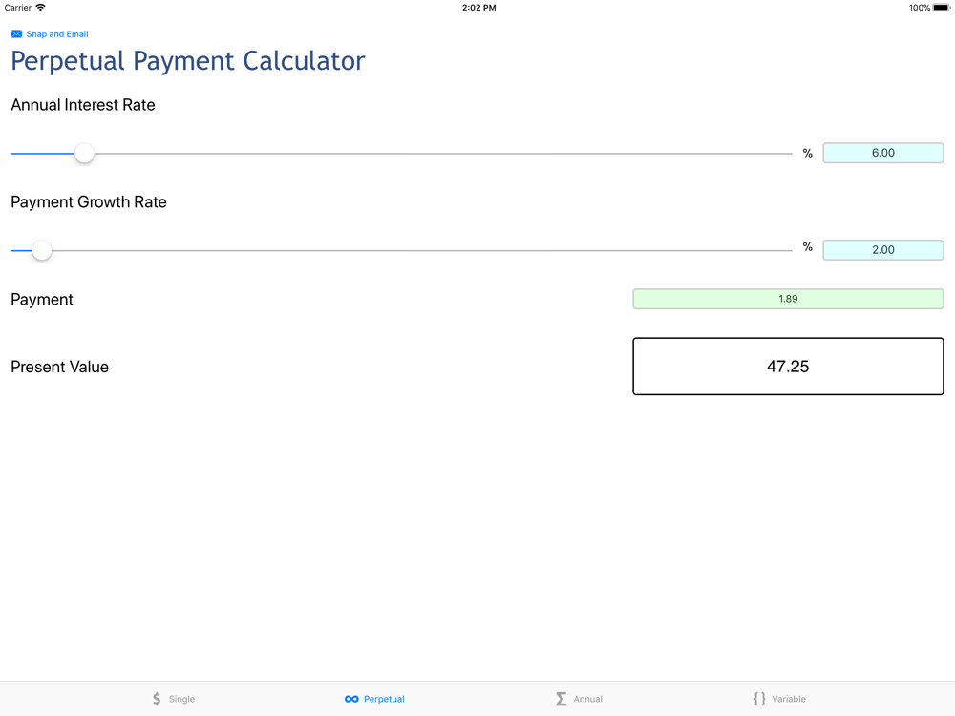Tap the infinity Perpetual icon
The image size is (955, 716).
pos(351,699)
